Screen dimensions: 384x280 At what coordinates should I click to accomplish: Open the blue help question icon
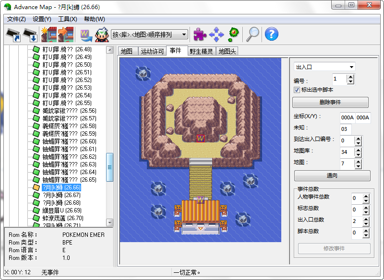pos(272,34)
